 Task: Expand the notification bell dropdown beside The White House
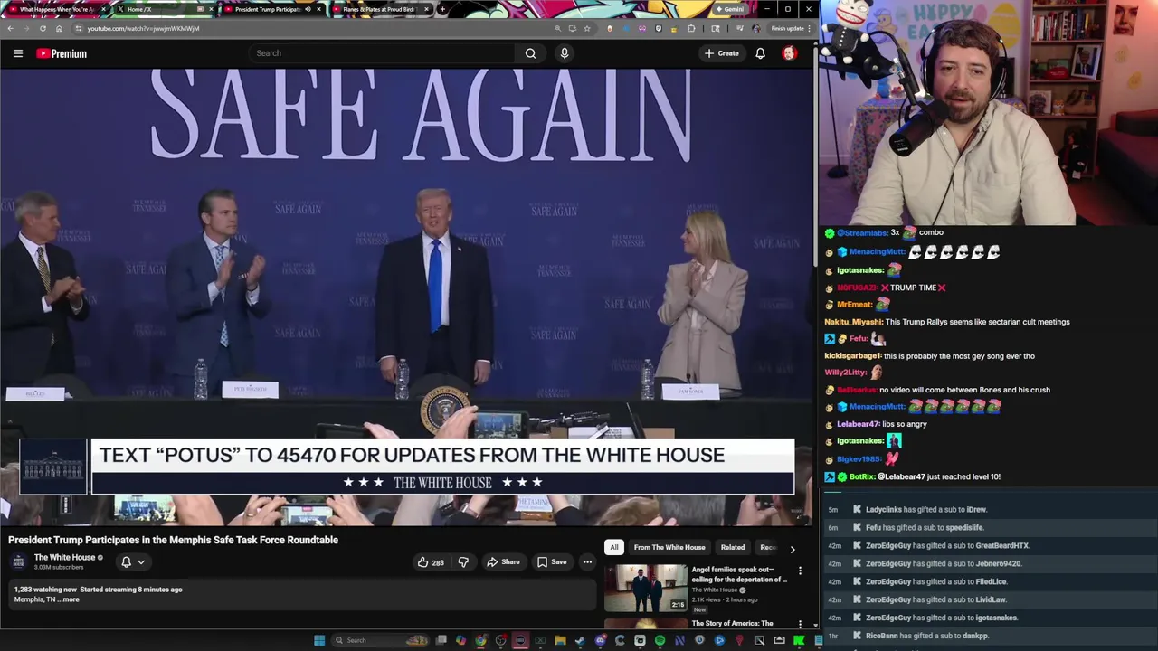point(133,562)
